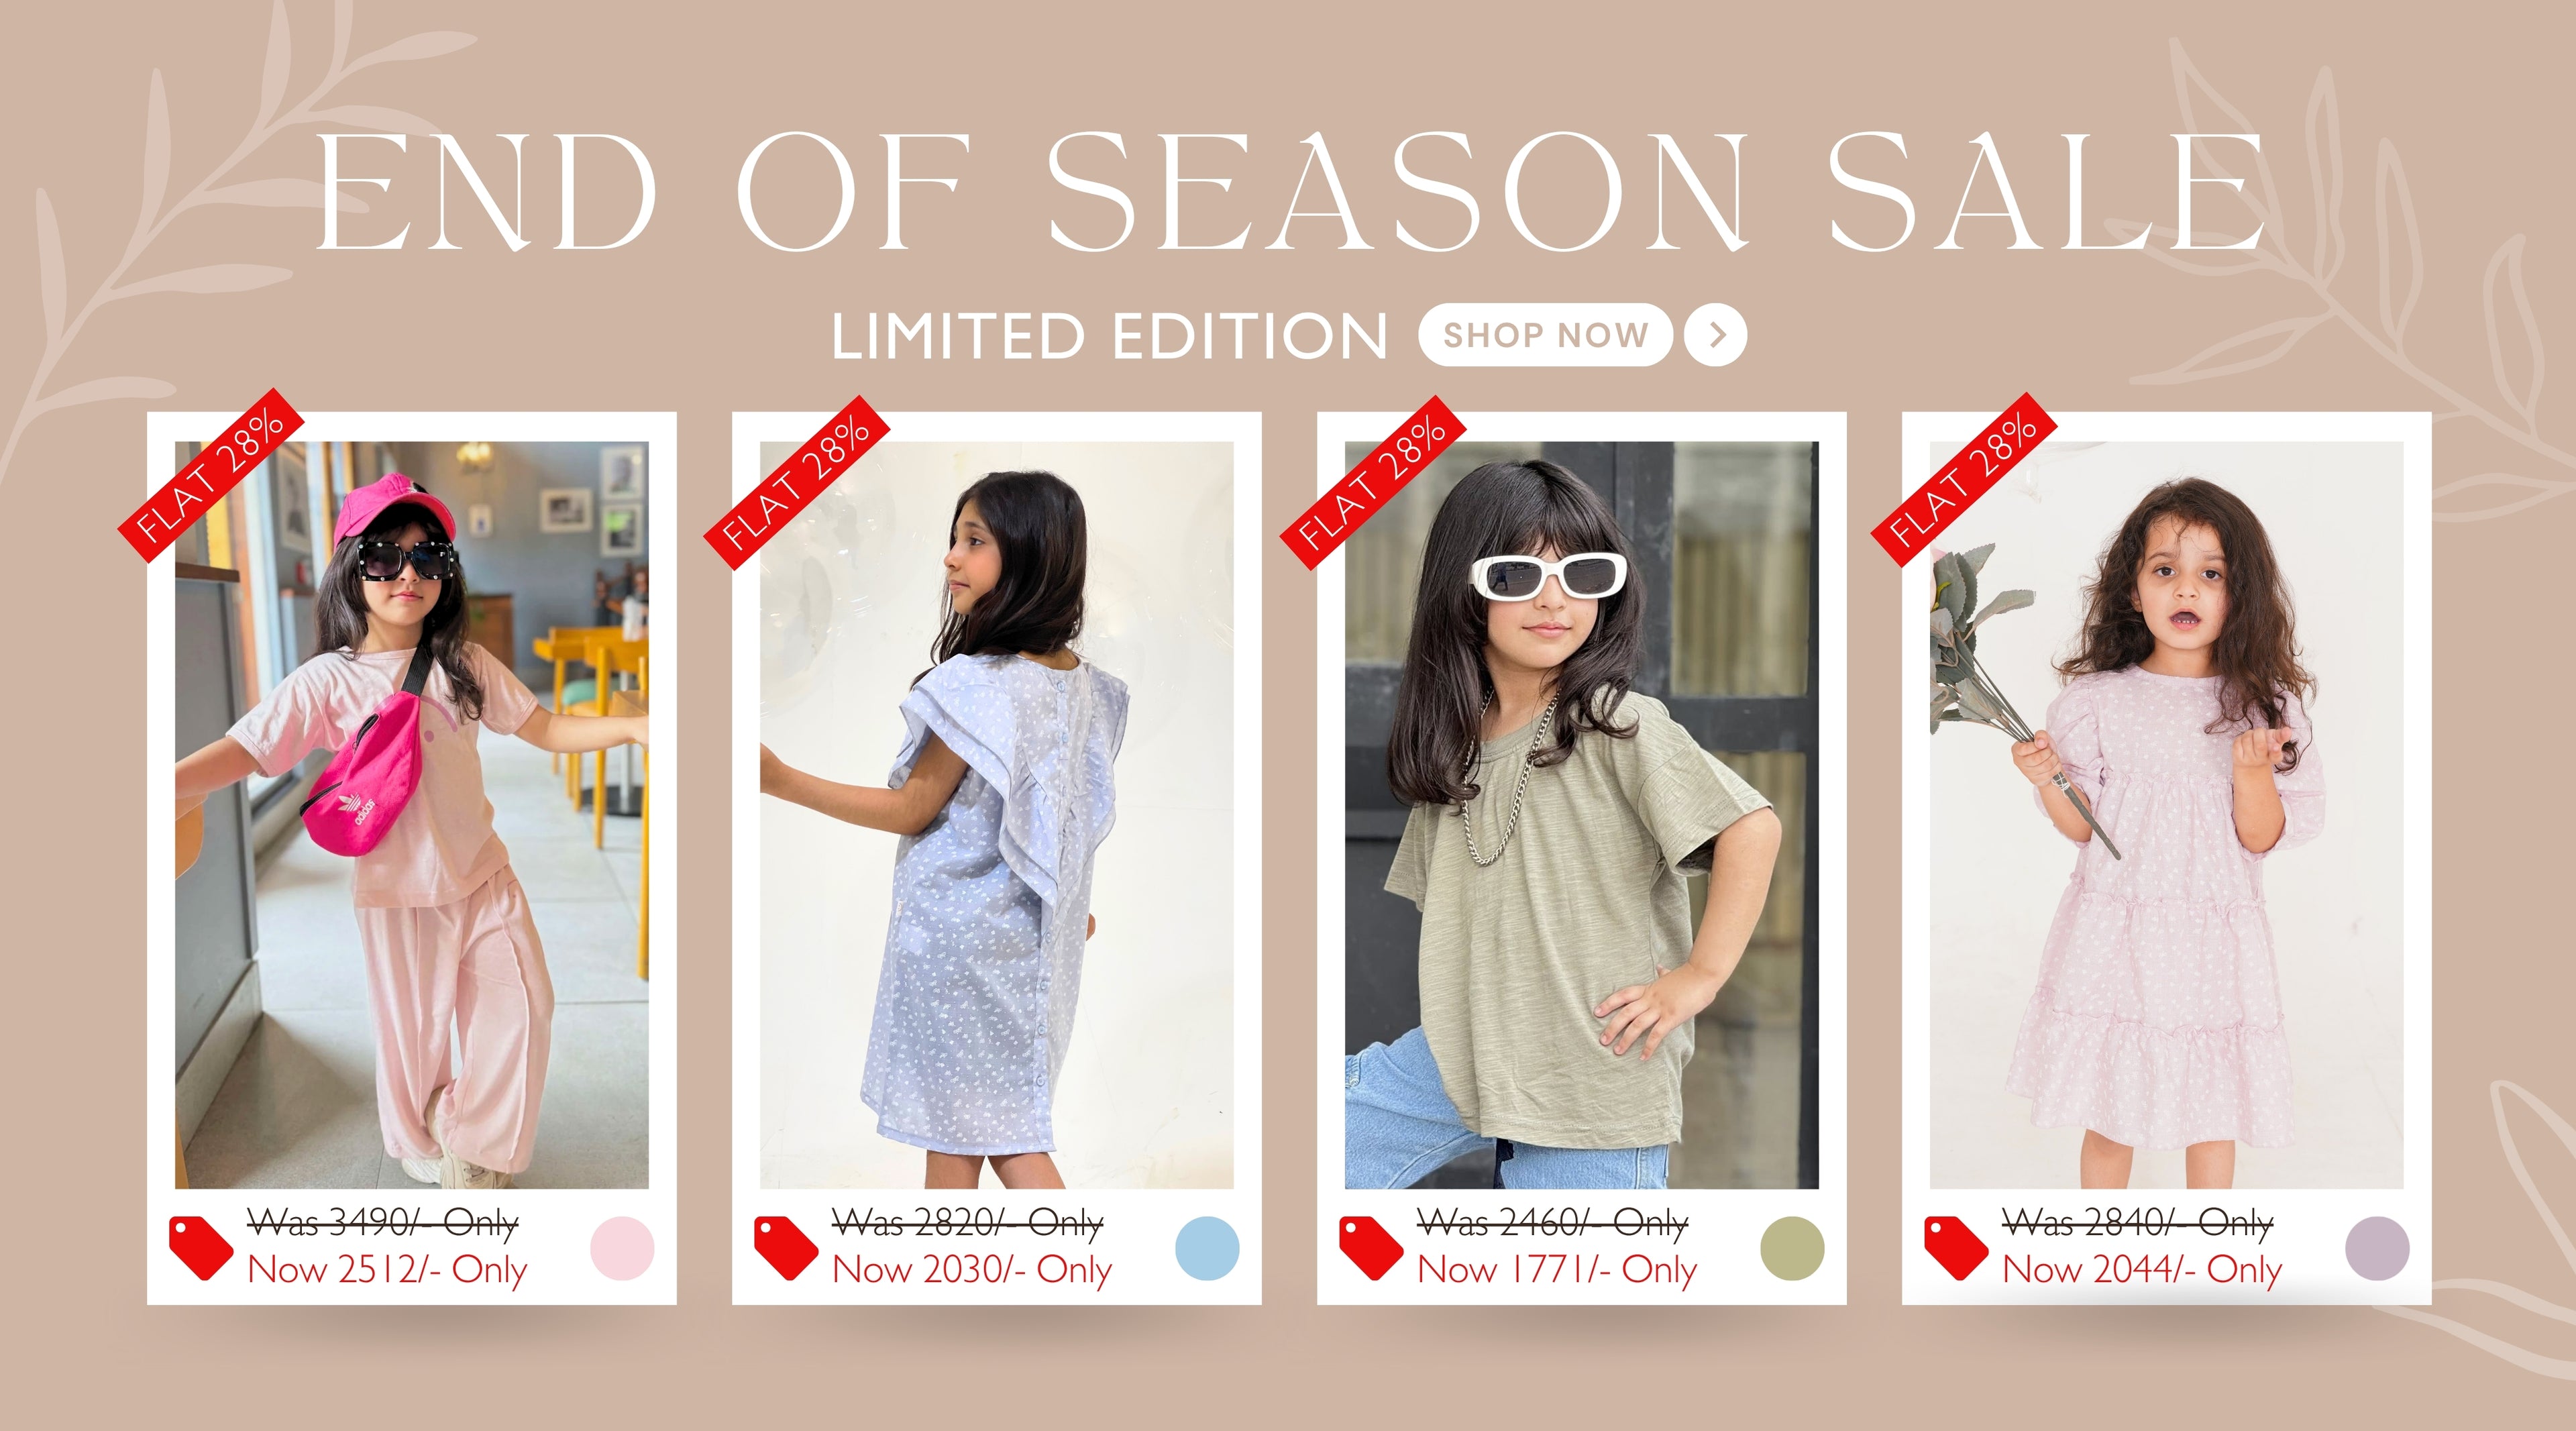
Task: Select the lavender color swatch
Action: coord(2377,1248)
